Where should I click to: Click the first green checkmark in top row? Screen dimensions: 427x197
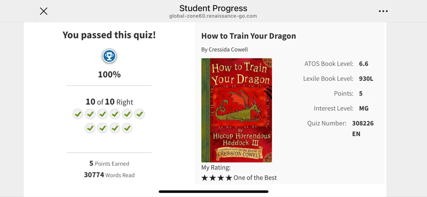coord(78,114)
